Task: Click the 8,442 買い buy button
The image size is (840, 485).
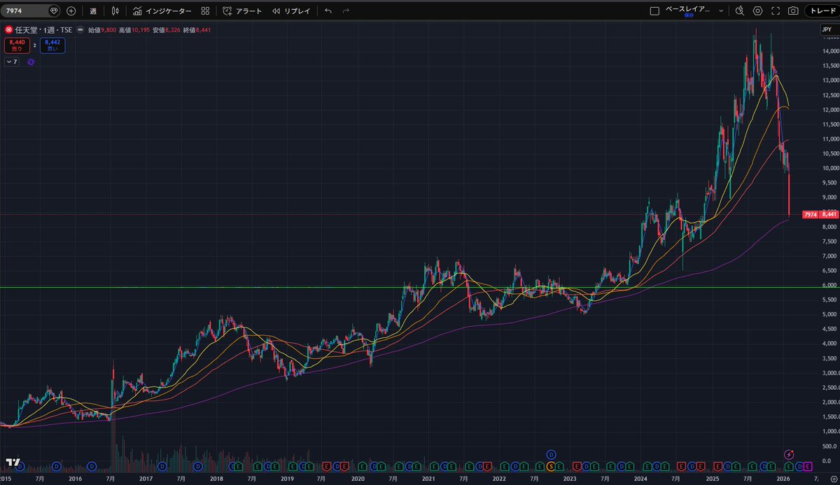Action: point(51,46)
